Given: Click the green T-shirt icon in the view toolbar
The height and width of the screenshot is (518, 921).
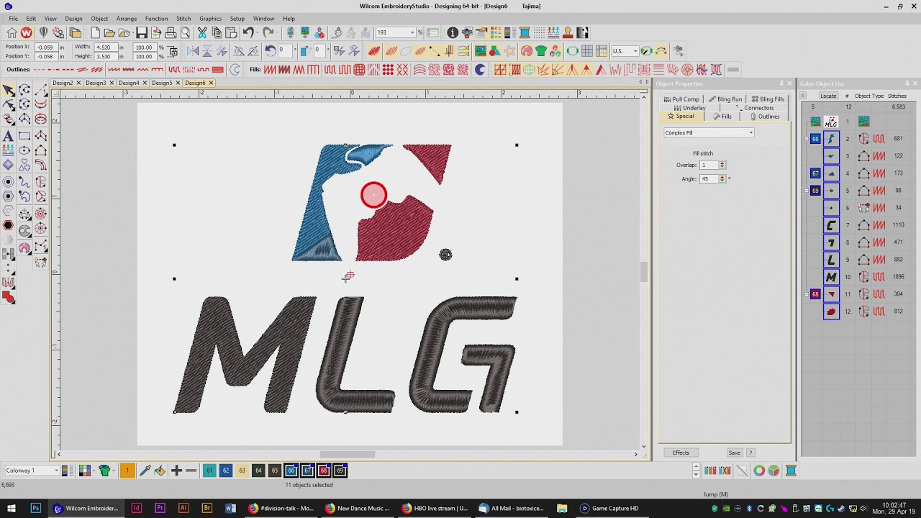Looking at the screenshot, I should [540, 51].
